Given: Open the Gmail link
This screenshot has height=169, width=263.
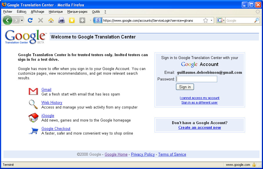Looking at the screenshot, I should point(46,89).
